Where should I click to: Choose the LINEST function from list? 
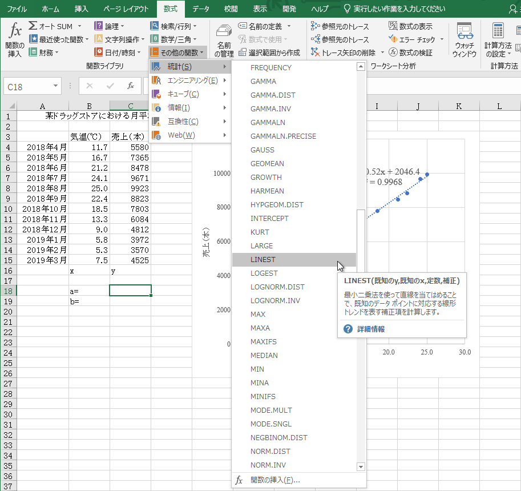pyautogui.click(x=294, y=260)
